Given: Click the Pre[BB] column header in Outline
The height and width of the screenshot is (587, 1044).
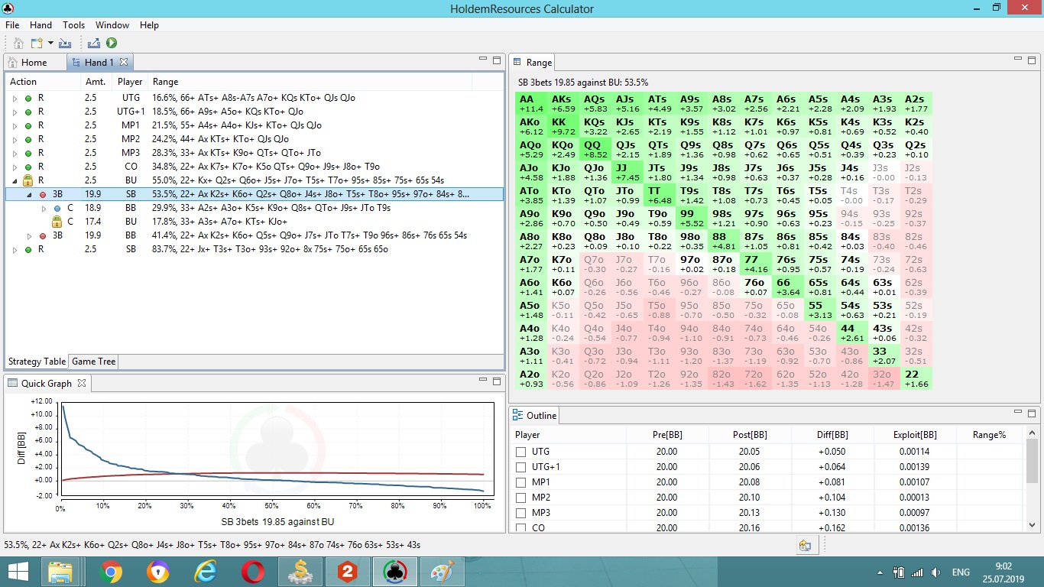Looking at the screenshot, I should (x=667, y=435).
